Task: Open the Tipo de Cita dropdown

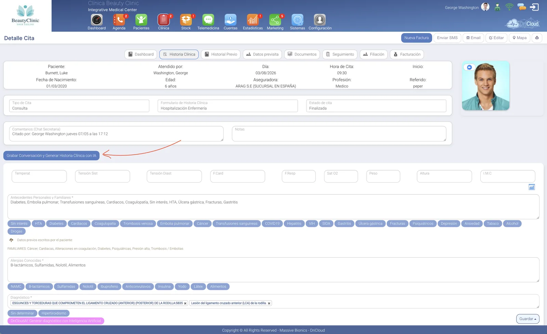Action: (79, 106)
